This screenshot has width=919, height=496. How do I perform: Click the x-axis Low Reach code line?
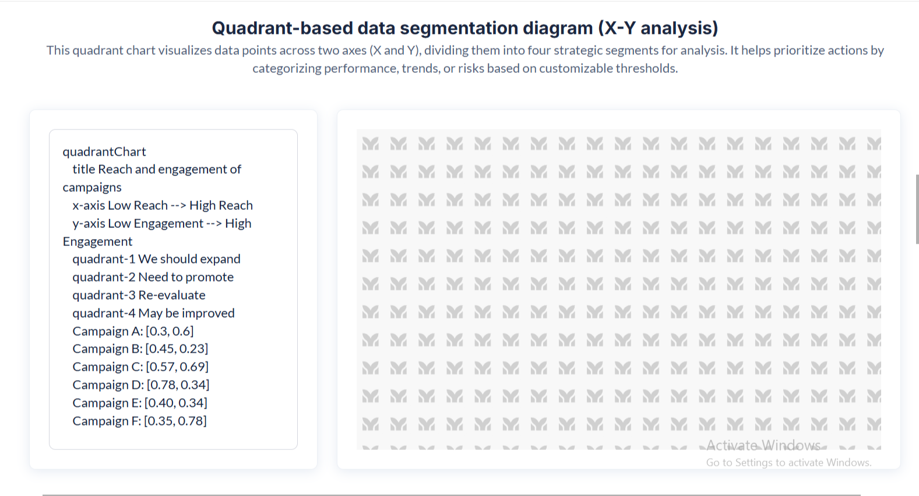pyautogui.click(x=162, y=206)
